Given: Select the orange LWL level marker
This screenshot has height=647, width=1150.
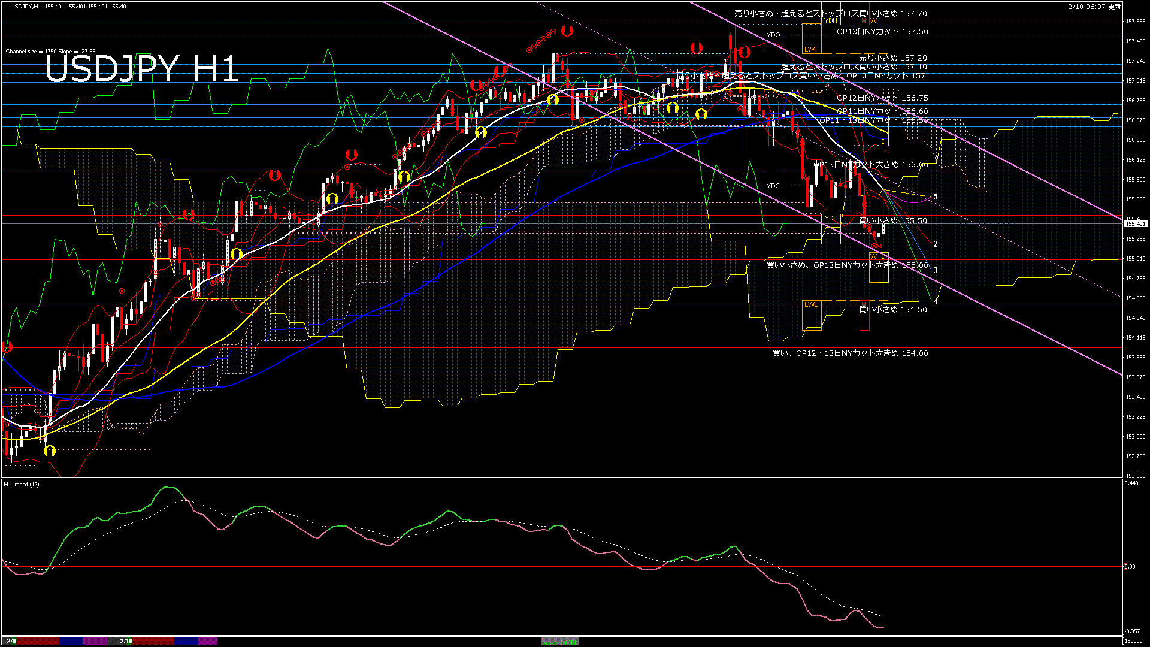Looking at the screenshot, I should (x=811, y=304).
